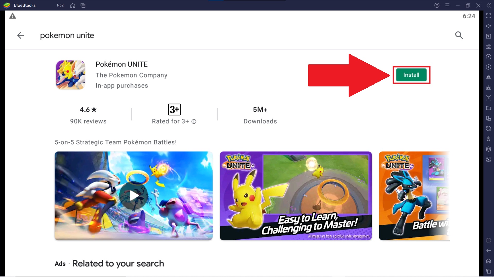
Task: Open the GPS location tool
Action: coord(488,139)
